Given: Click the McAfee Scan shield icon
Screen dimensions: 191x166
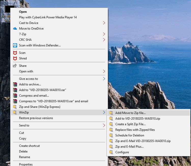Looking at the screenshot, I should tap(15, 53).
